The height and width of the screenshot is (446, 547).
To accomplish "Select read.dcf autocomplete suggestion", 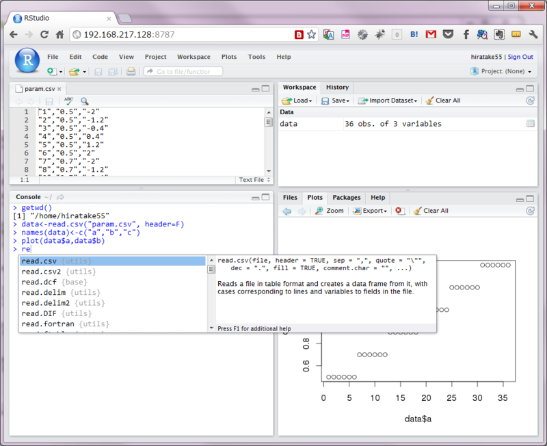I will pos(113,282).
